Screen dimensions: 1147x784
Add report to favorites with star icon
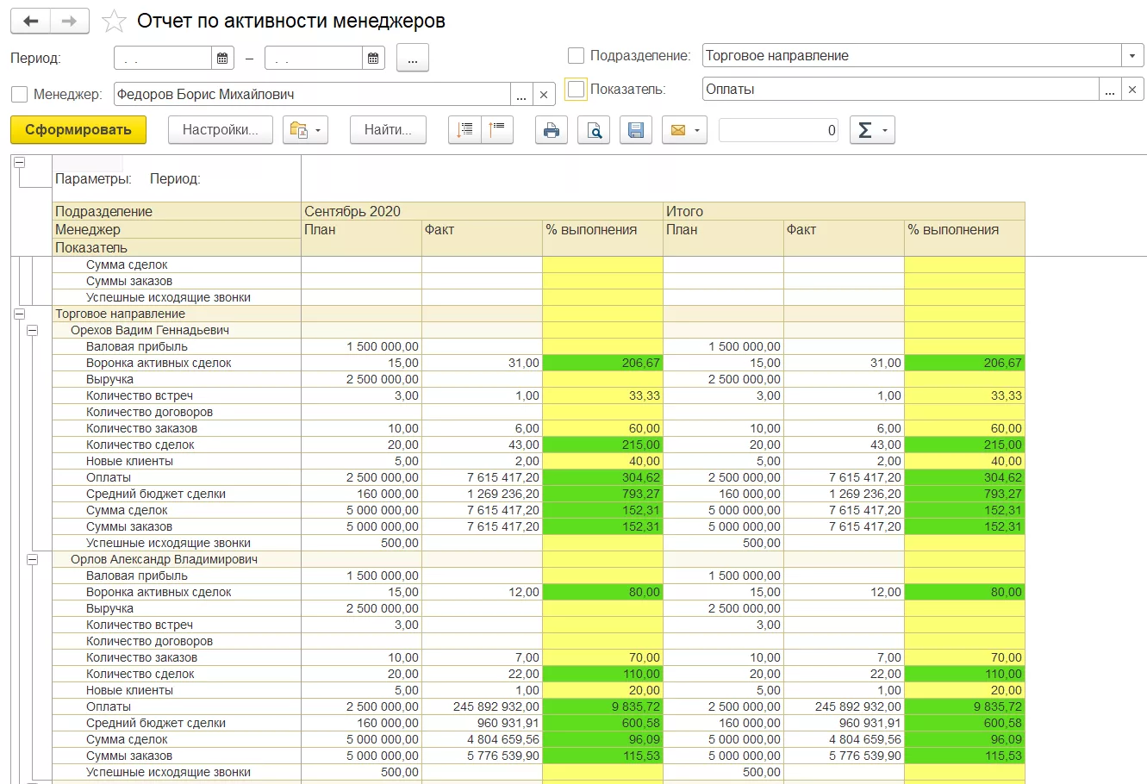click(114, 22)
